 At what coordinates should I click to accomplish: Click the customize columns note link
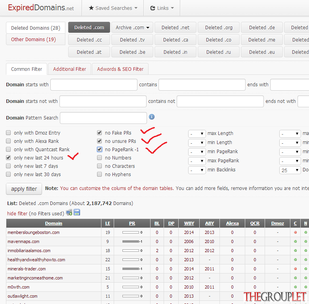point(116,188)
